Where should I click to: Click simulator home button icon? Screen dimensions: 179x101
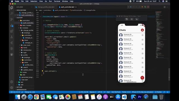coord(132,19)
